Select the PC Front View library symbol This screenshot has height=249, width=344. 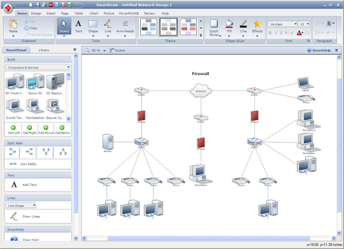pyautogui.click(x=15, y=82)
